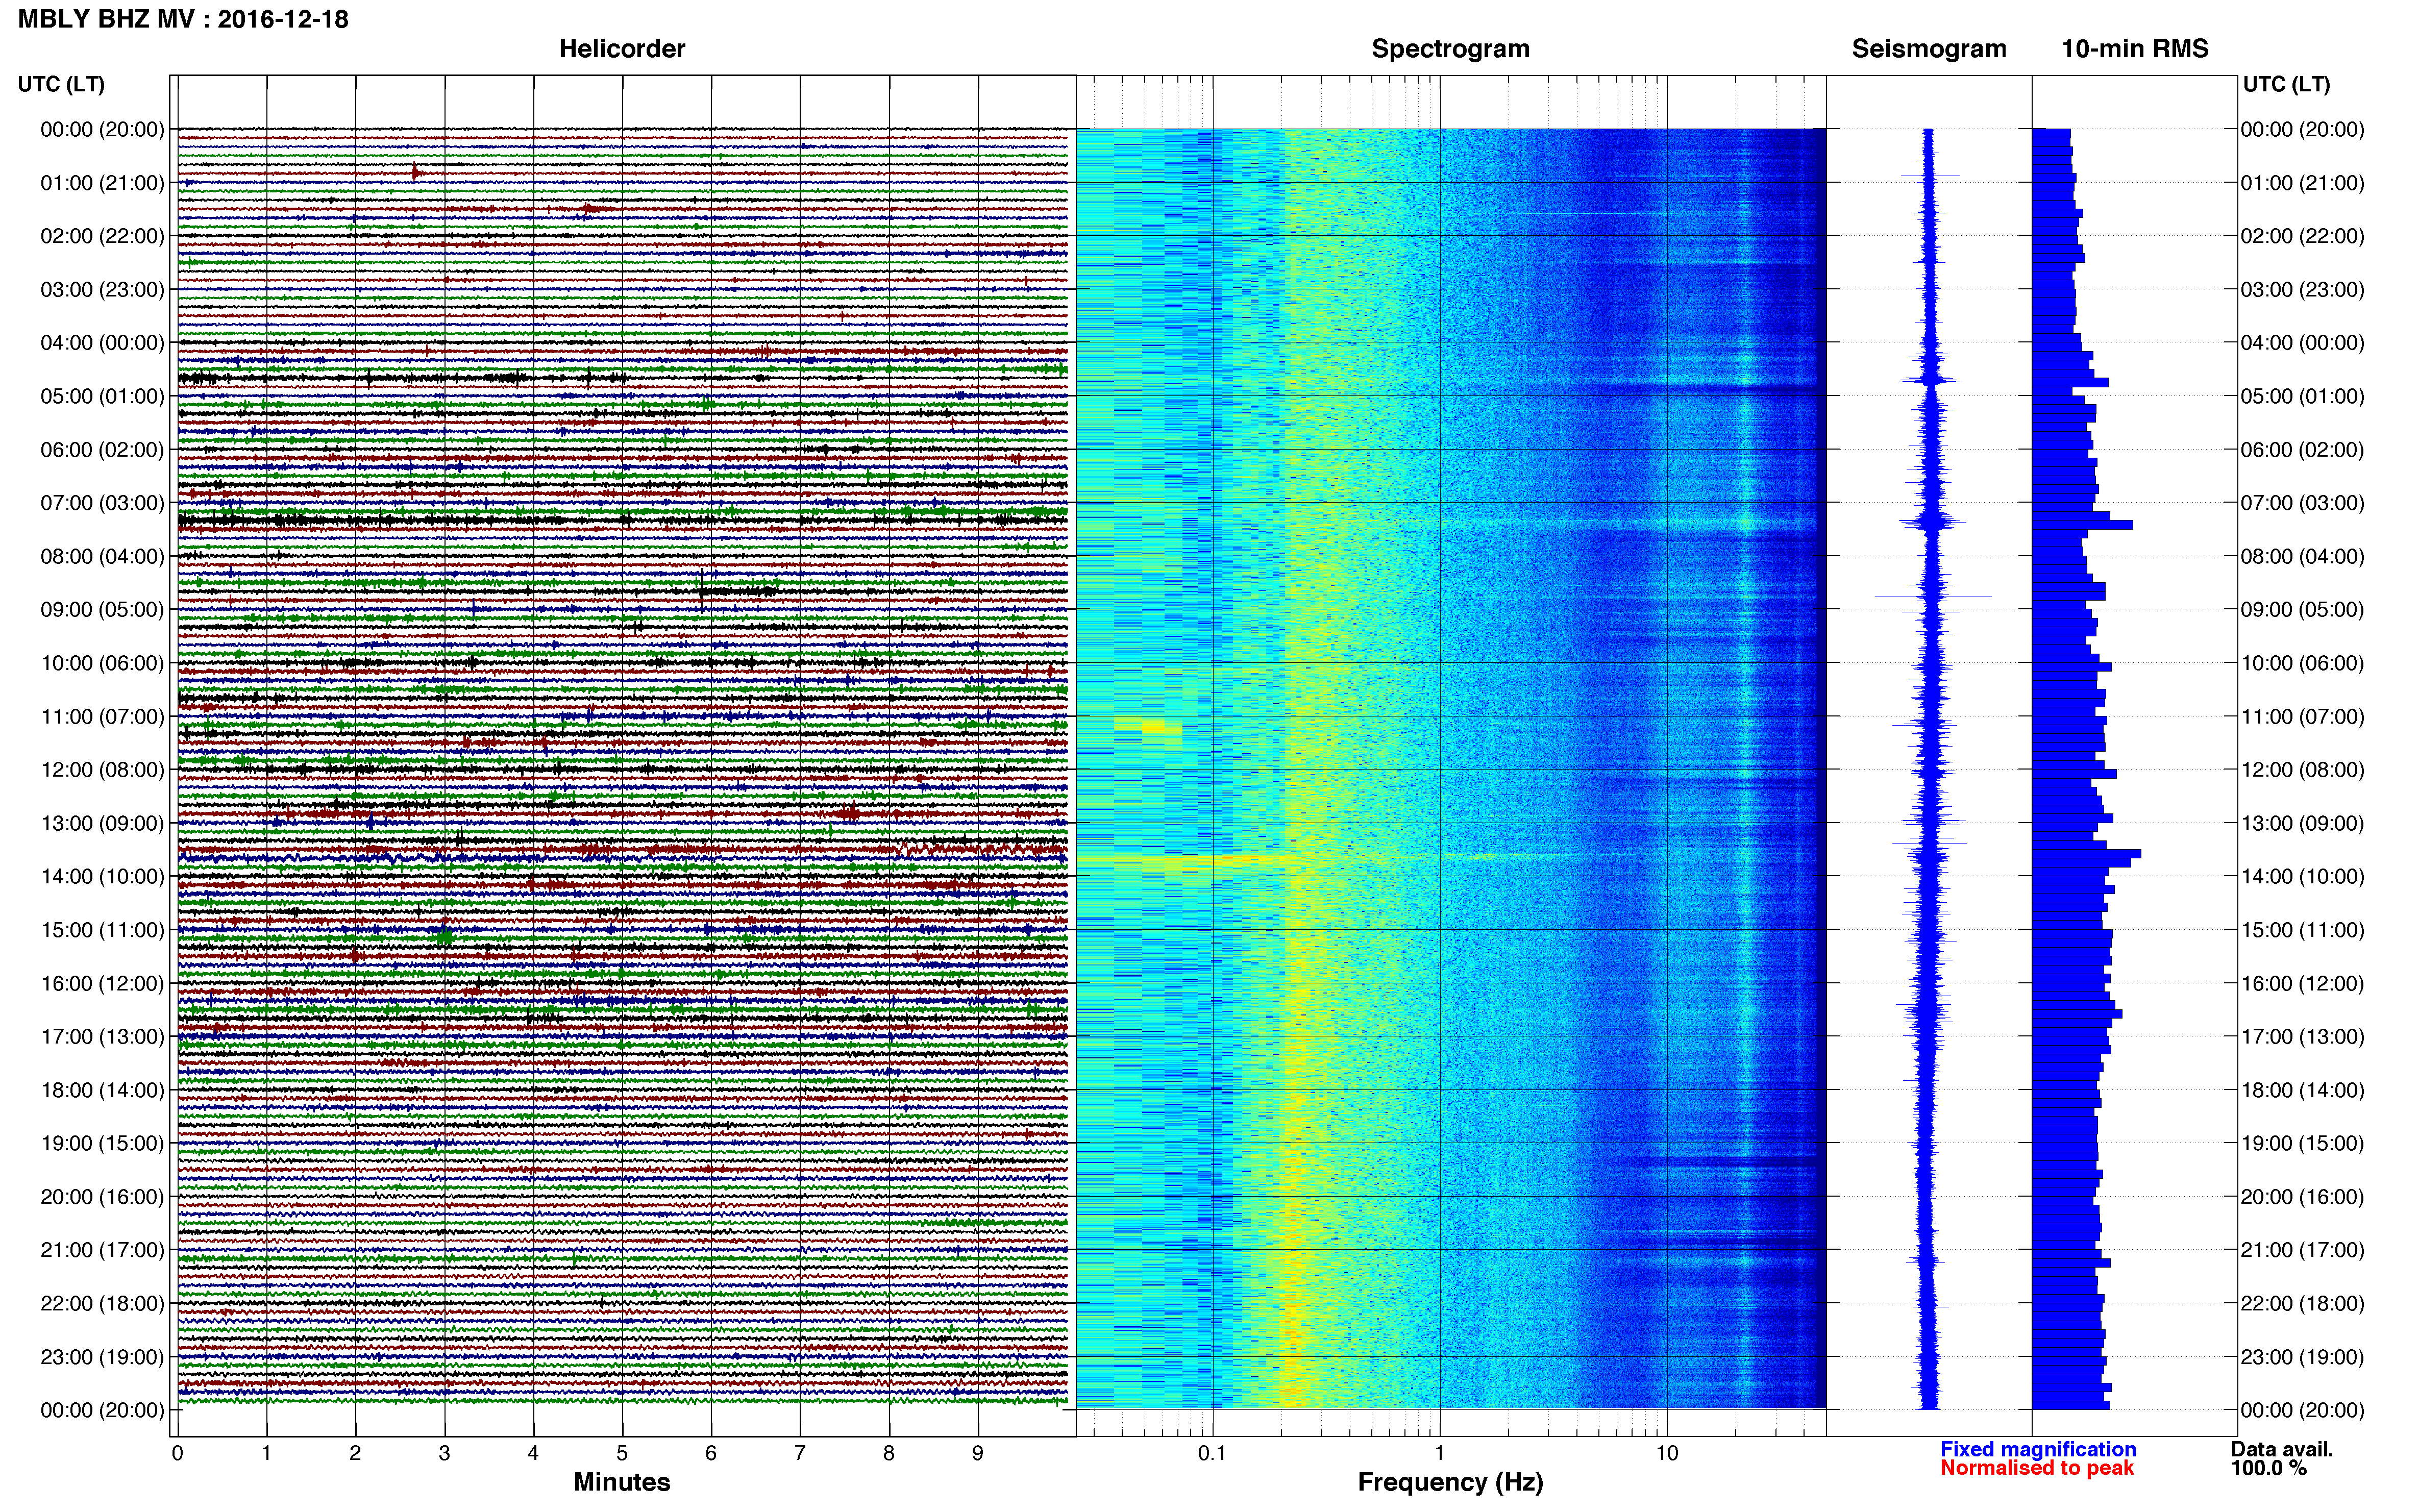Click minute tick '5' on helicorder axis

click(622, 1453)
